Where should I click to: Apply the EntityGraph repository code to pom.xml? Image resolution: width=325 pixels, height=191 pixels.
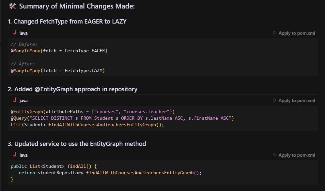pyautogui.click(x=294, y=100)
